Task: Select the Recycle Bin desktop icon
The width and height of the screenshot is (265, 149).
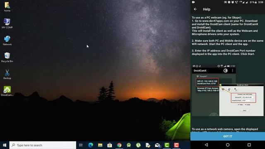Action: pyautogui.click(x=7, y=57)
